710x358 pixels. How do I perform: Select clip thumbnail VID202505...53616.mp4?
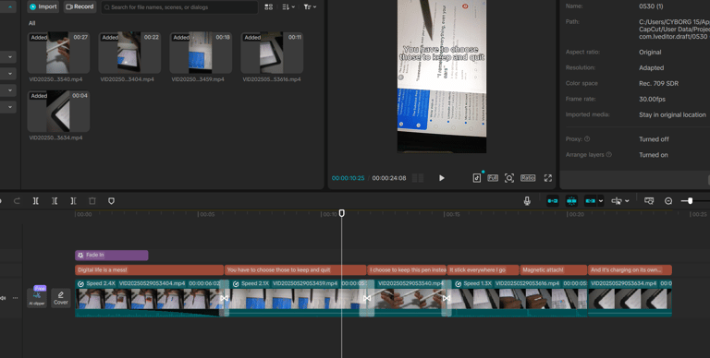point(272,53)
